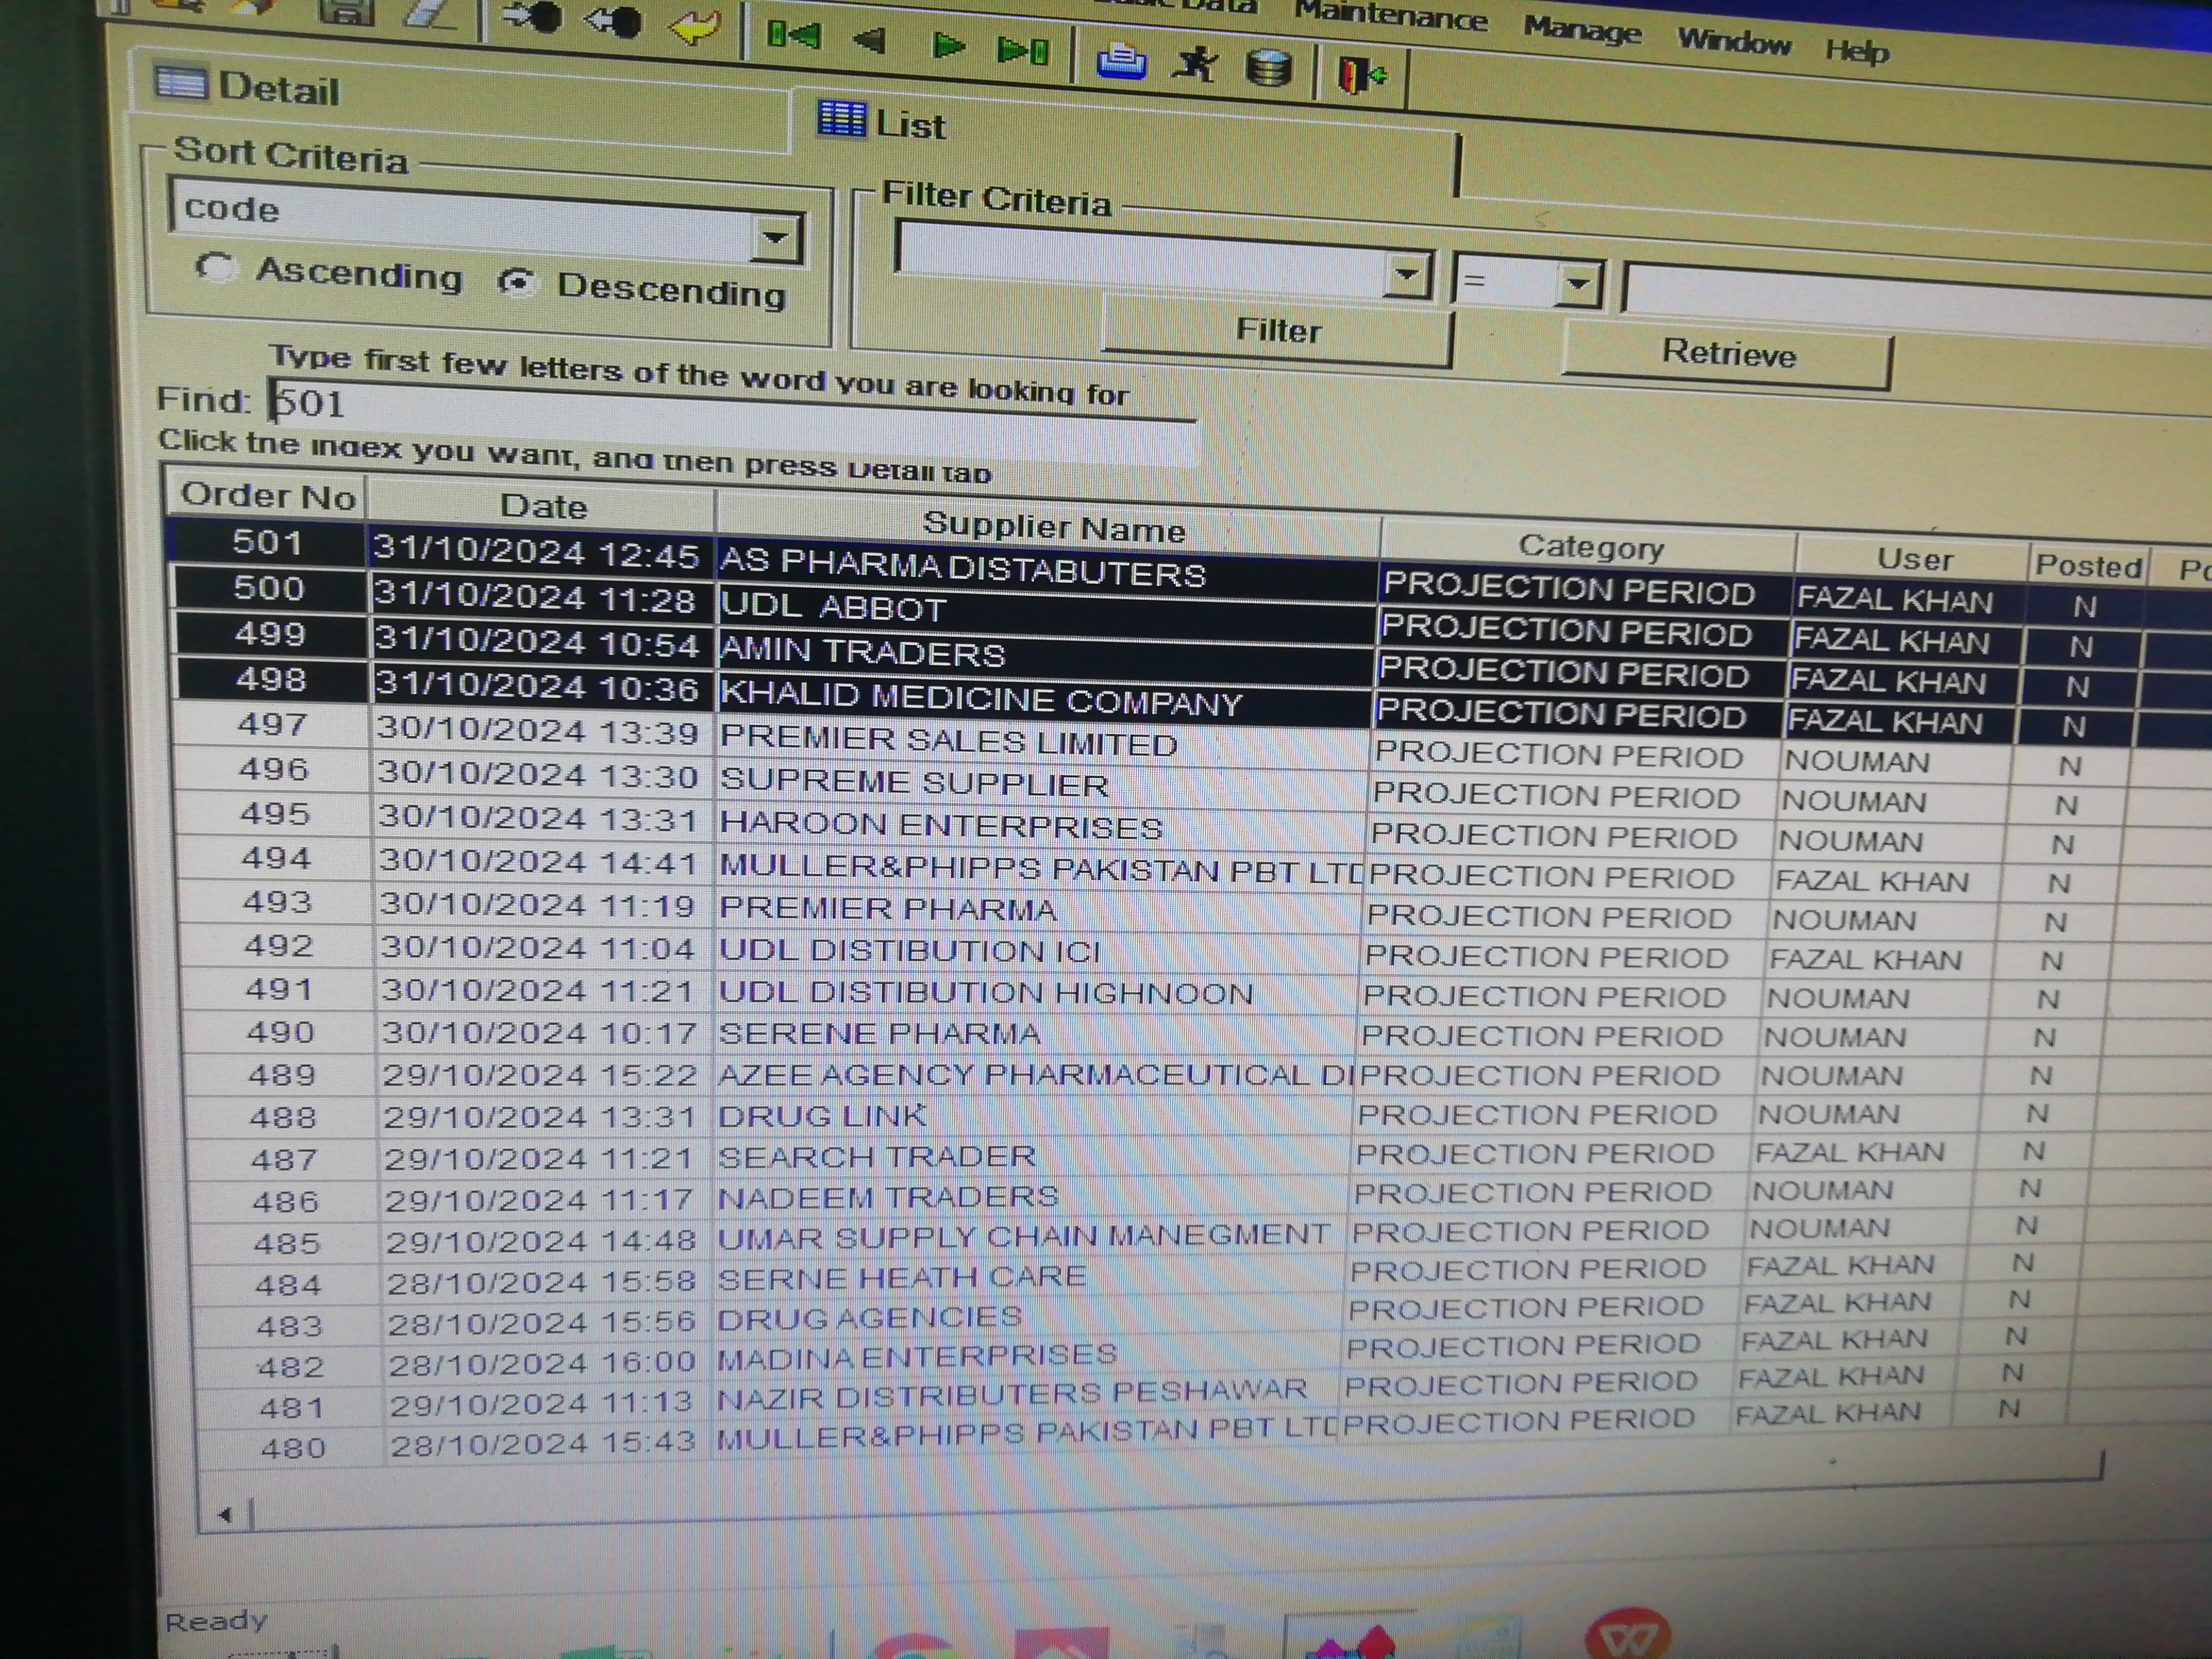This screenshot has width=2212, height=1659.
Task: Open the equals operator dropdown
Action: click(1577, 283)
